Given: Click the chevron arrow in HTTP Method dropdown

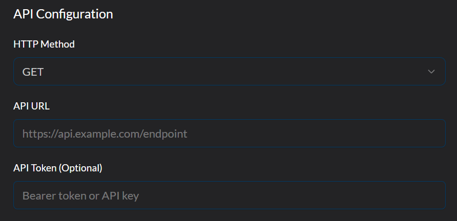Looking at the screenshot, I should tap(431, 72).
